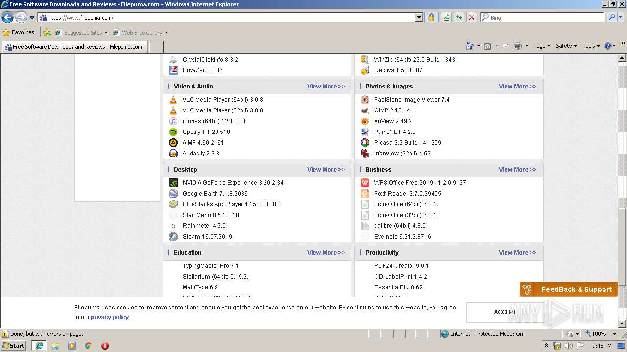Click the GIMP mascot icon
627x352 pixels.
364,110
